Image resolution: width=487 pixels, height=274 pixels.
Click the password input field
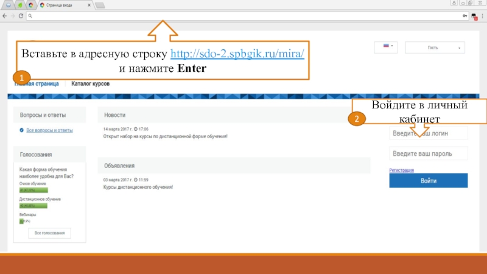[428, 153]
